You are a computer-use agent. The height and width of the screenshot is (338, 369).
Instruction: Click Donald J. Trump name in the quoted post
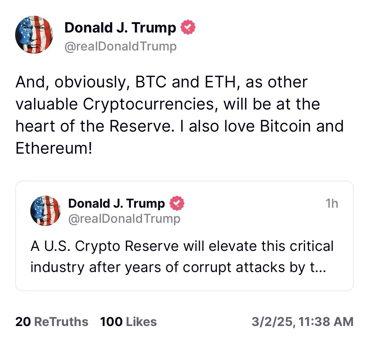pos(116,204)
